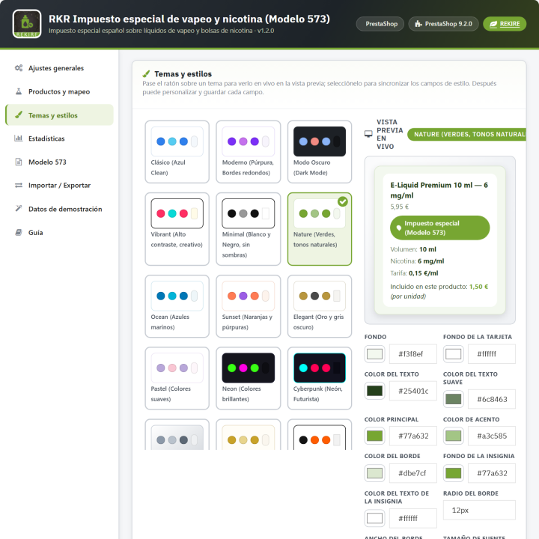539x539 pixels.
Task: Open the Color del texto swatch picker
Action: point(375,391)
